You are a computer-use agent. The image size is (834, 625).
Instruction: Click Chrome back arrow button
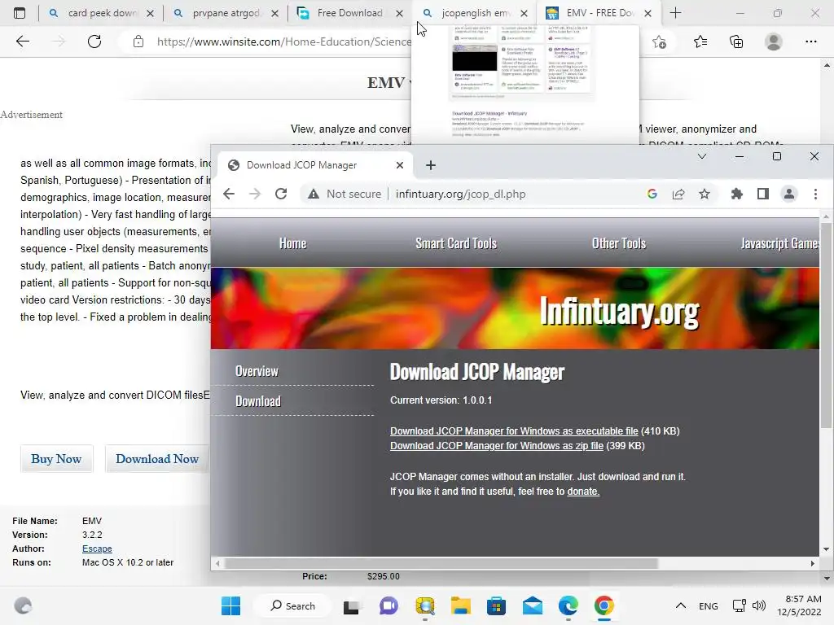pyautogui.click(x=229, y=194)
